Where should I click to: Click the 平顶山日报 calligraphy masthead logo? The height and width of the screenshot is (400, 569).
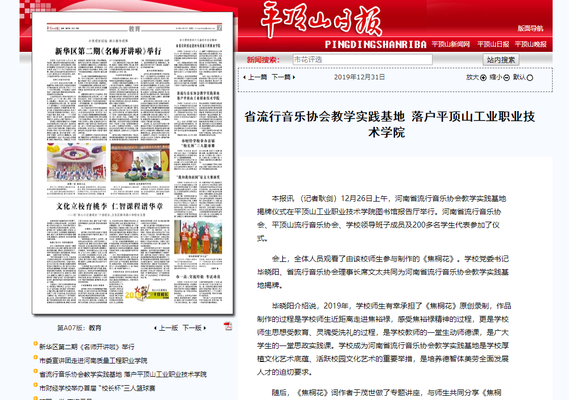[x=321, y=20]
